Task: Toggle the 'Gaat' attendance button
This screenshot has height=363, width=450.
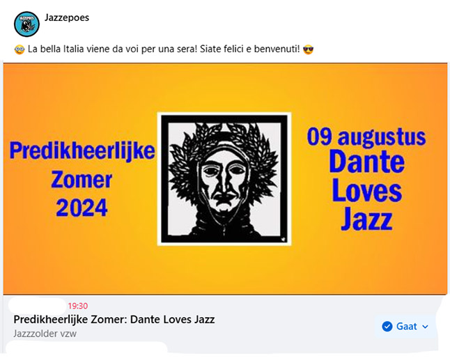Action: pos(405,326)
